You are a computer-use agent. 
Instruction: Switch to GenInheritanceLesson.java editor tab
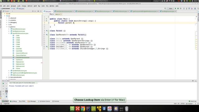pos(64,11)
